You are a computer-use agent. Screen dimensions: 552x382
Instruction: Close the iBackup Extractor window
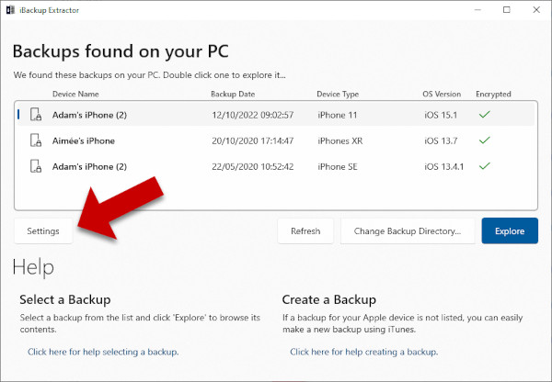[x=536, y=10]
